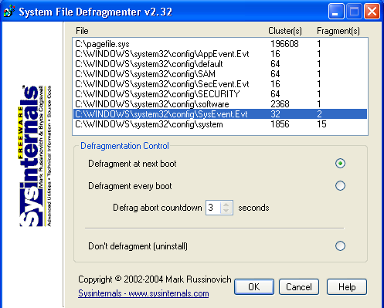384x308 pixels.
Task: Click the Defragmentation Control group label
Action: click(124, 146)
